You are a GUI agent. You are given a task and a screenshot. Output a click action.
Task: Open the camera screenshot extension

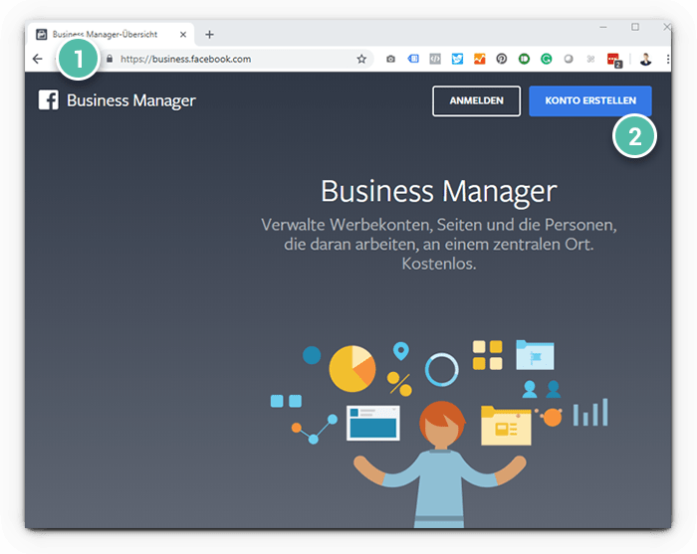click(390, 60)
